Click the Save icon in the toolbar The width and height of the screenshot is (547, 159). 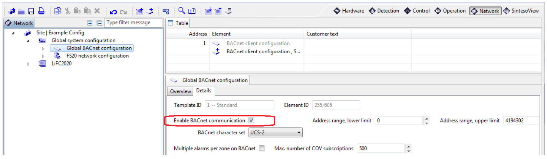(x=32, y=11)
